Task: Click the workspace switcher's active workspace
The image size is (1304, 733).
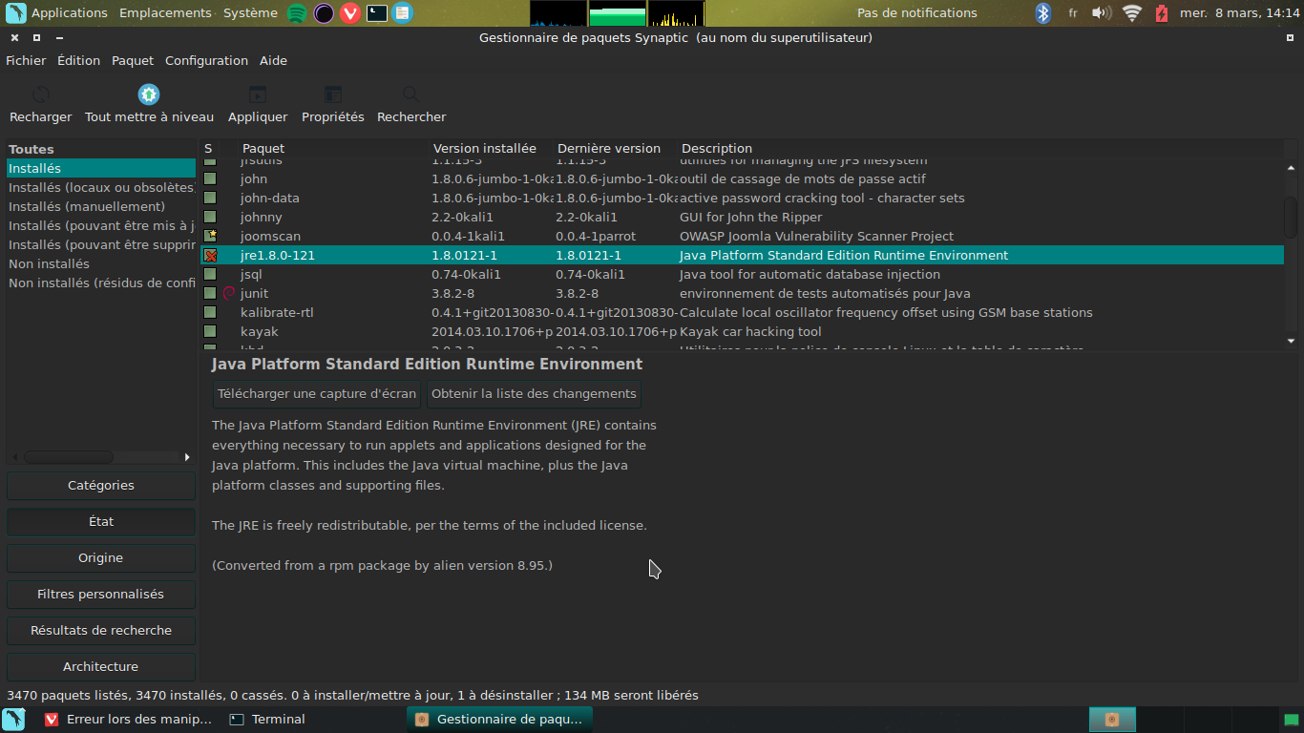Action: coord(1112,720)
